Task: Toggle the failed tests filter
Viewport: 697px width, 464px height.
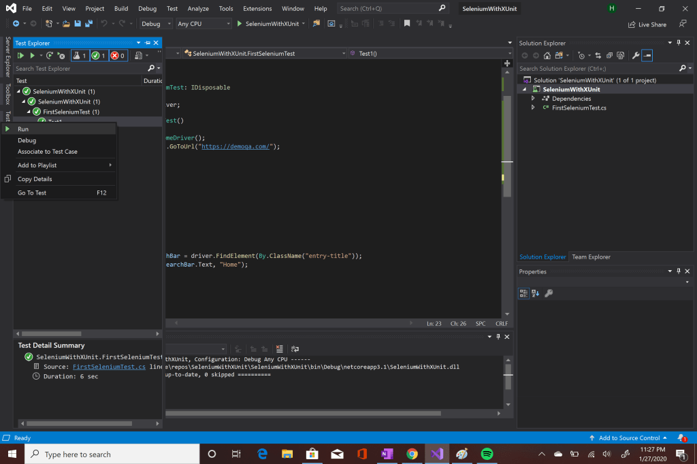Action: [118, 55]
